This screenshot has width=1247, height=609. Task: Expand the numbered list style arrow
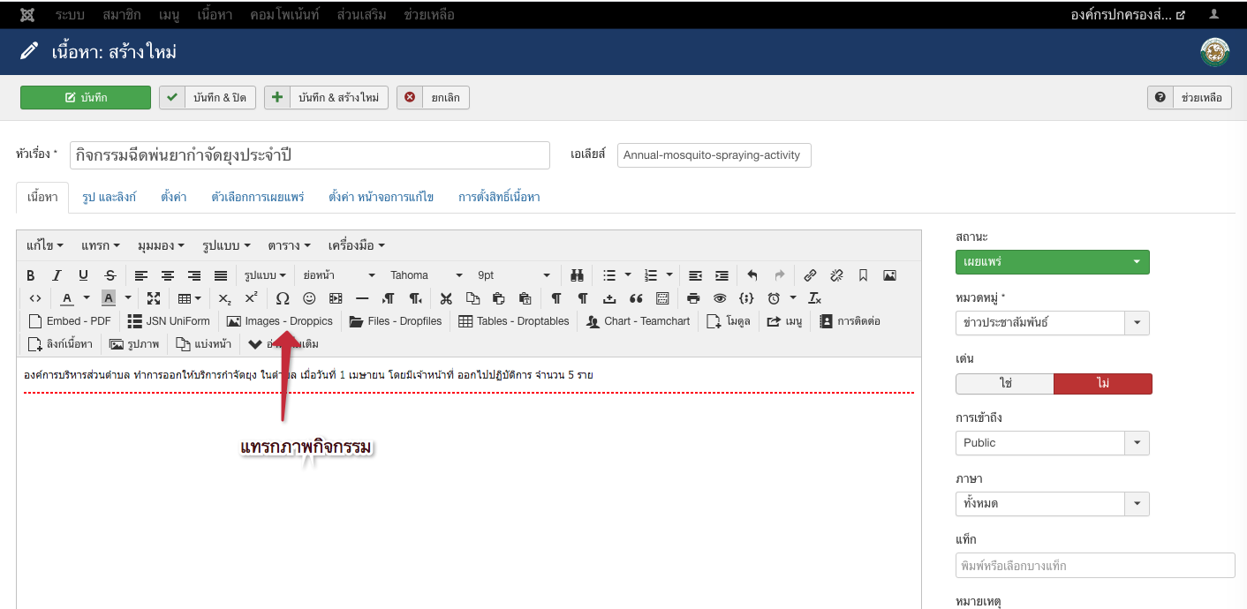pos(669,275)
